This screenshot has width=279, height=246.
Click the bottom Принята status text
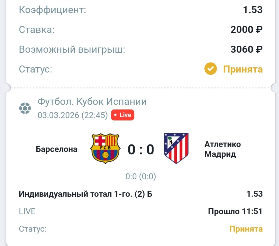246,229
